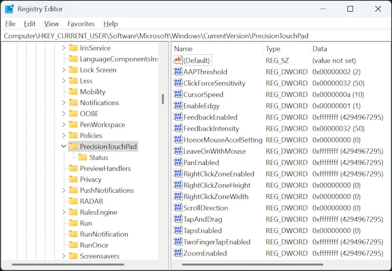The width and height of the screenshot is (392, 271).
Task: Click the tree pane horizontal scrollbar
Action: point(68,264)
